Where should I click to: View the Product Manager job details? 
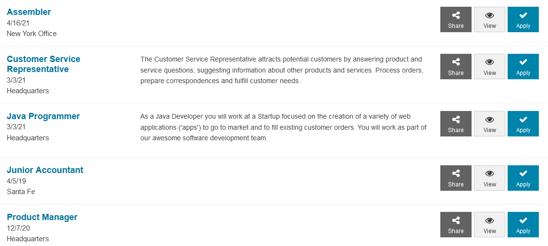489,225
